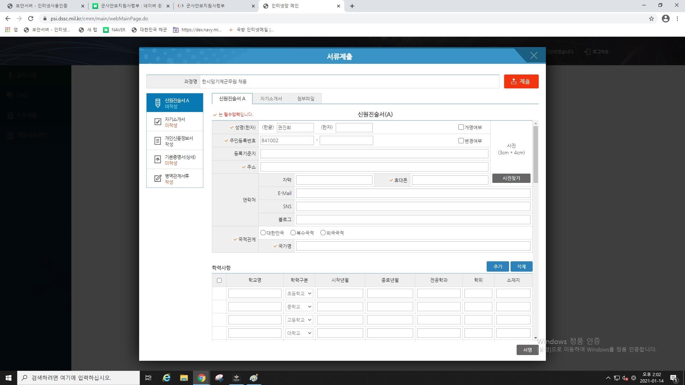Open File Explorer from the taskbar
This screenshot has width=685, height=385.
[x=184, y=378]
